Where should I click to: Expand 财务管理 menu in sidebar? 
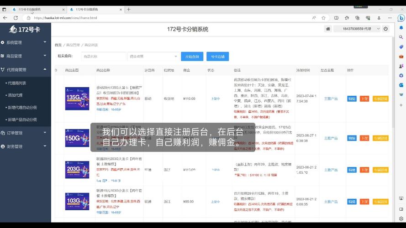click(x=26, y=146)
